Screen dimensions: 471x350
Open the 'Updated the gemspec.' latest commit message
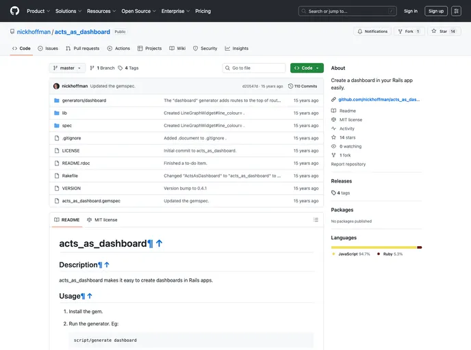point(113,86)
